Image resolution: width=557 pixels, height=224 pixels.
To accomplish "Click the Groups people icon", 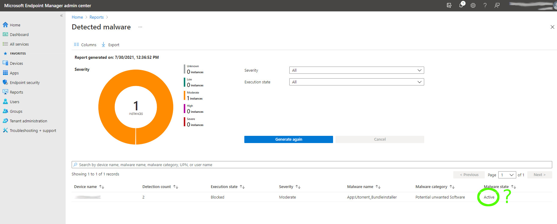I will pos(5,111).
